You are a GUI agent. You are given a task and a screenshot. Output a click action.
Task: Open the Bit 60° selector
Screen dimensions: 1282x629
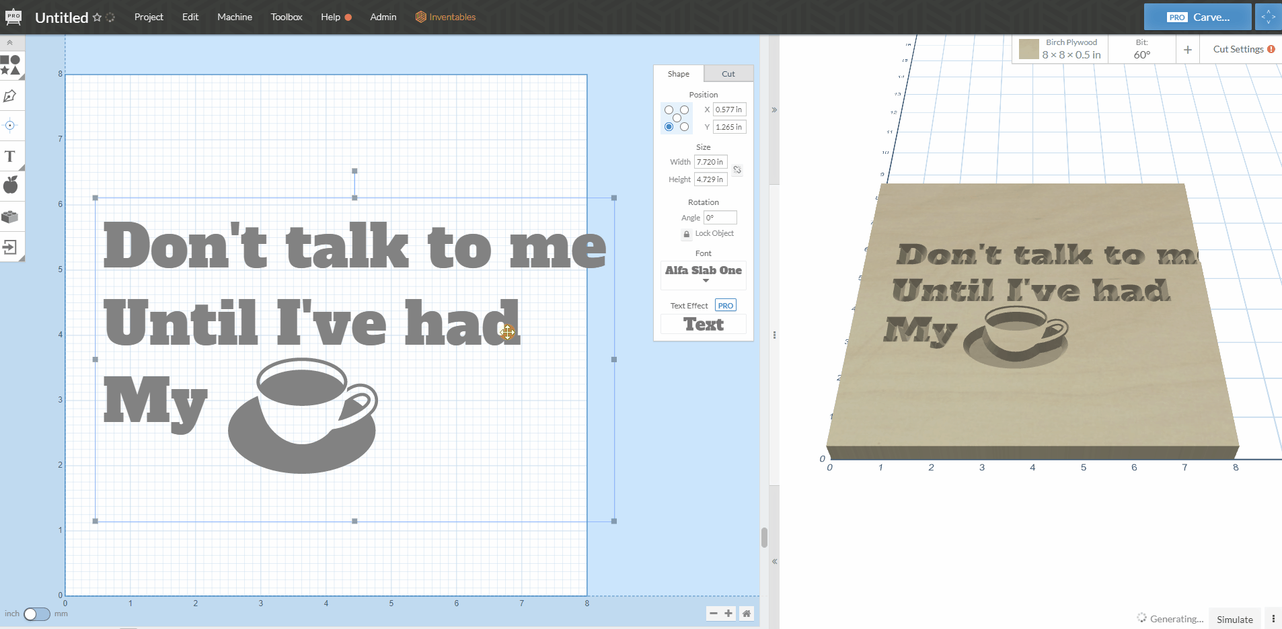click(x=1141, y=50)
